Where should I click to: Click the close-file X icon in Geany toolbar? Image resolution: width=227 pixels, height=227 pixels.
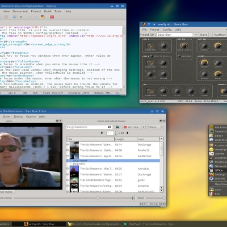click(21, 17)
